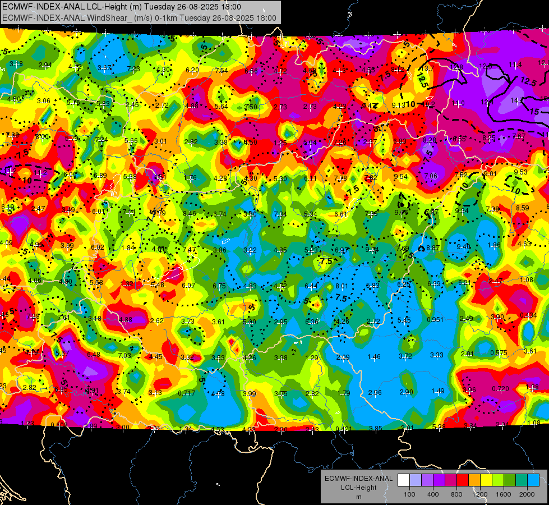Click the wind shear value 1.46
The image size is (549, 505).
(374, 357)
